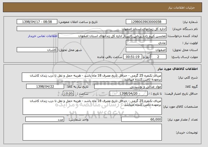Click the تا تاریخ label
208x147 pixels.
click(x=156, y=94)
